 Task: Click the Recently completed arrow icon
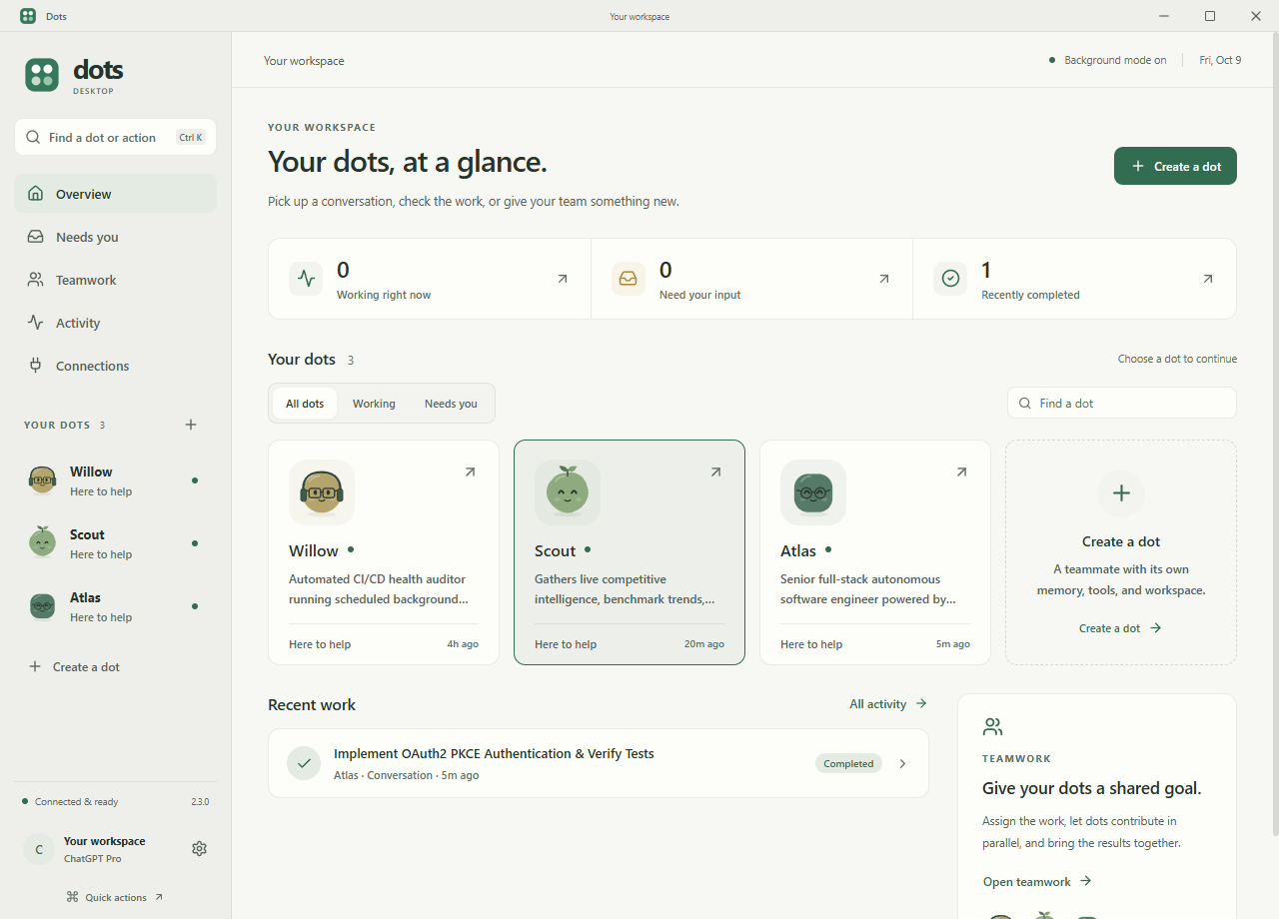1208,279
